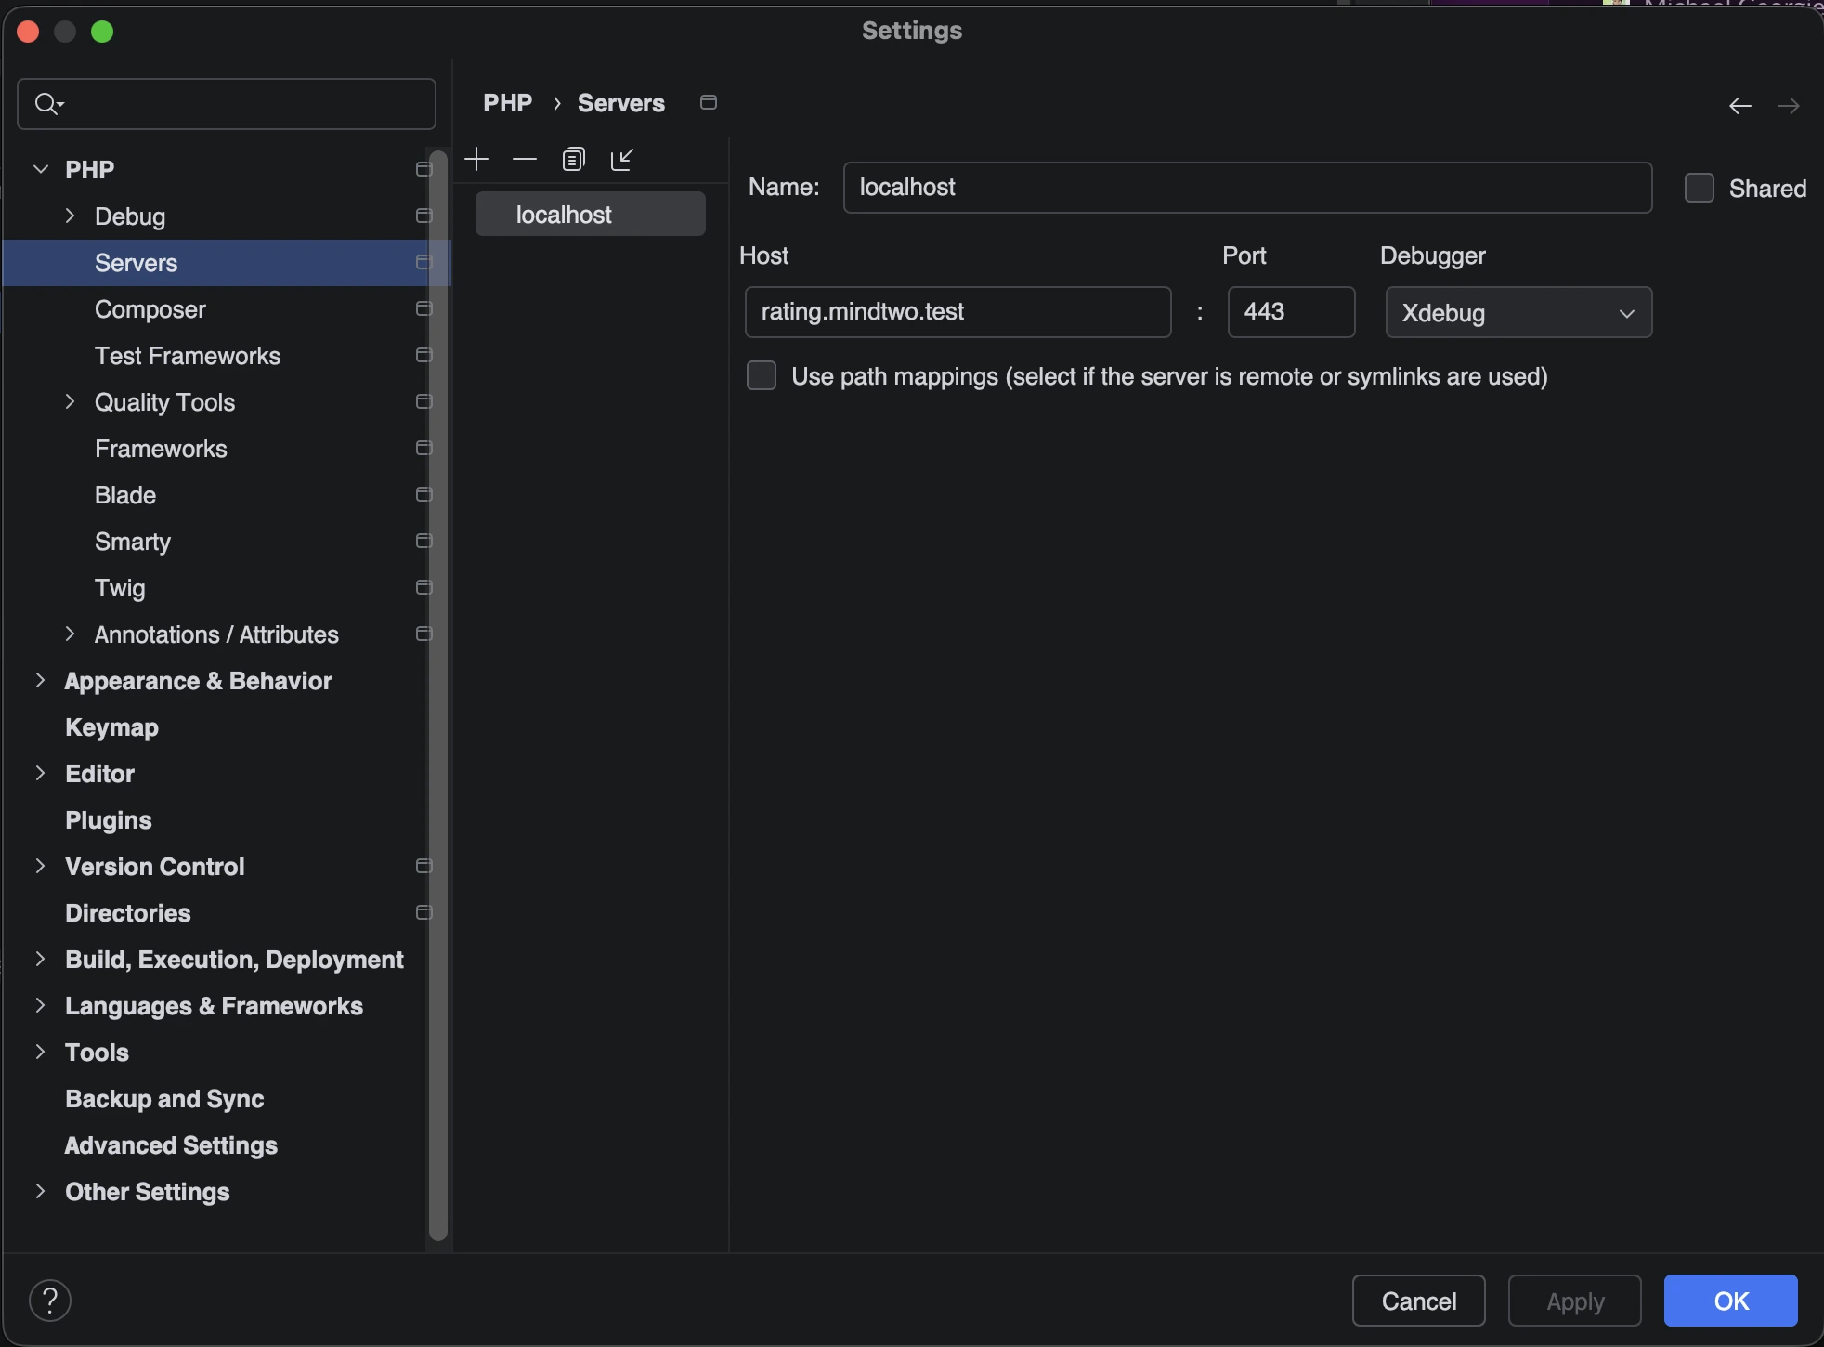Screen dimensions: 1824x1347
Task: Open the Twig settings page
Action: [120, 588]
